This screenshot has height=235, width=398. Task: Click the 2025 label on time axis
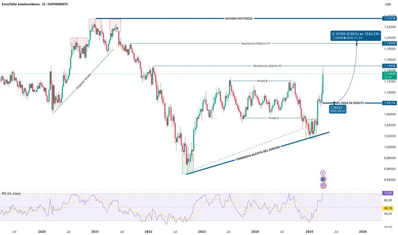pos(310,232)
